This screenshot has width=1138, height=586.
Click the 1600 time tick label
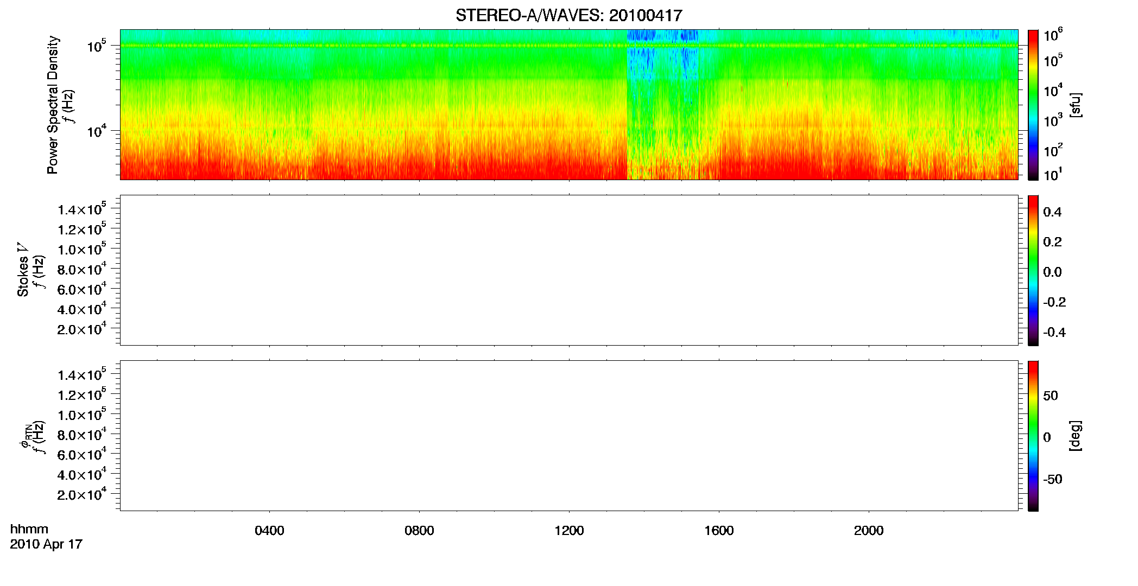coord(719,531)
